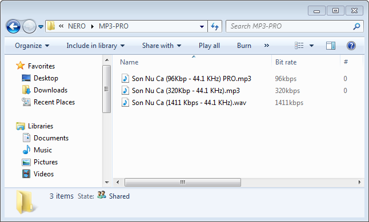The width and height of the screenshot is (369, 222).
Task: Expand the view options dropdown arrow
Action: (311, 46)
